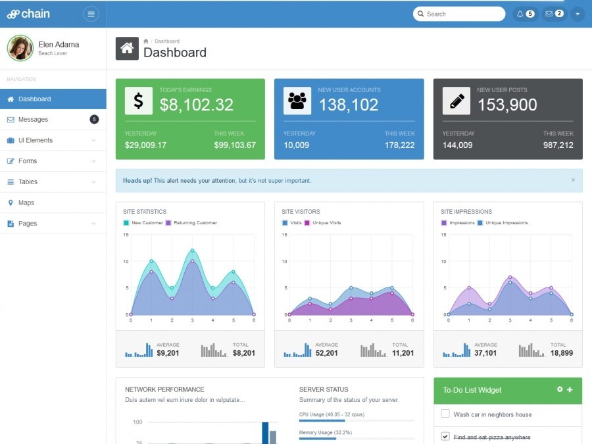Click Elen Adarna's profile picture

pyautogui.click(x=20, y=48)
